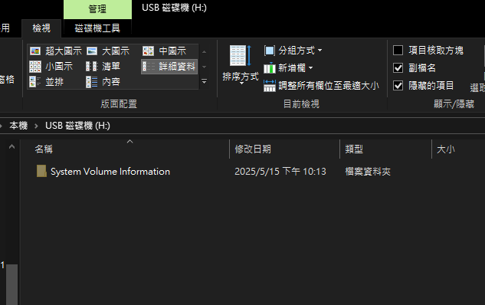Viewport: 485px width, 305px height.
Task: Toggle file name extensions (副檔名) checkbox
Action: click(x=398, y=67)
